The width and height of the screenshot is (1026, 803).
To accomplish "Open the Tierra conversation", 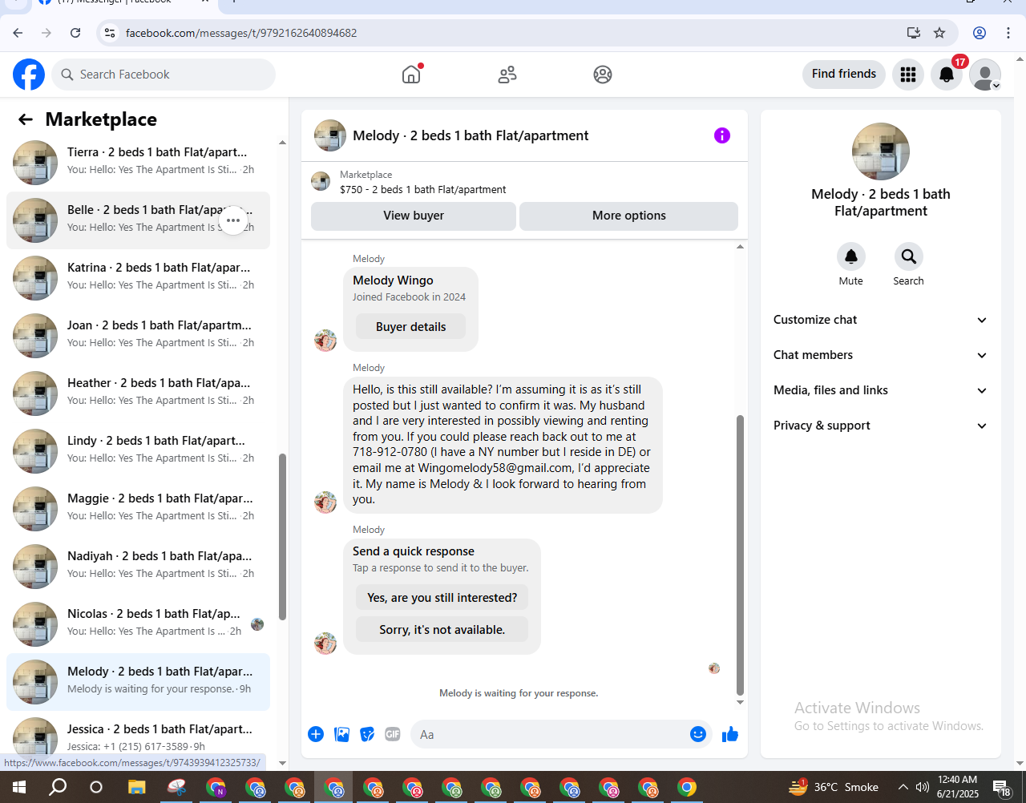I will [x=138, y=163].
